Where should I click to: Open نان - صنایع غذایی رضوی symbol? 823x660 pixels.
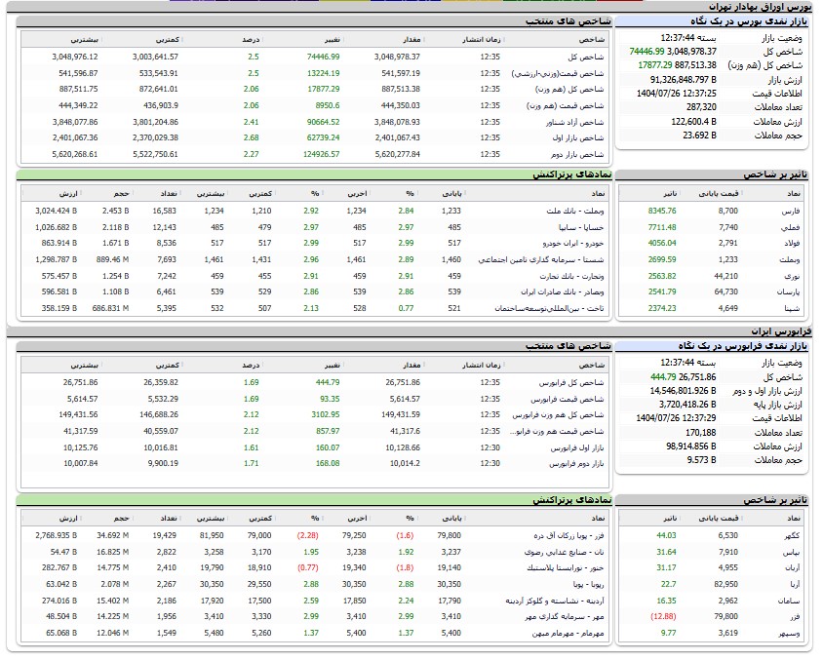(x=564, y=551)
